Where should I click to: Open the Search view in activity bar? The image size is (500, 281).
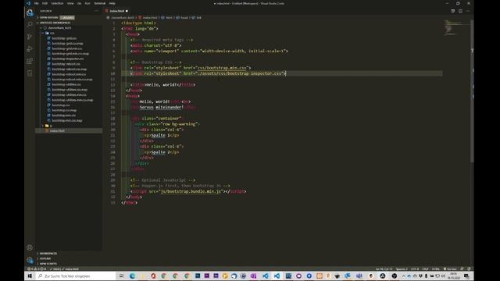[x=30, y=24]
